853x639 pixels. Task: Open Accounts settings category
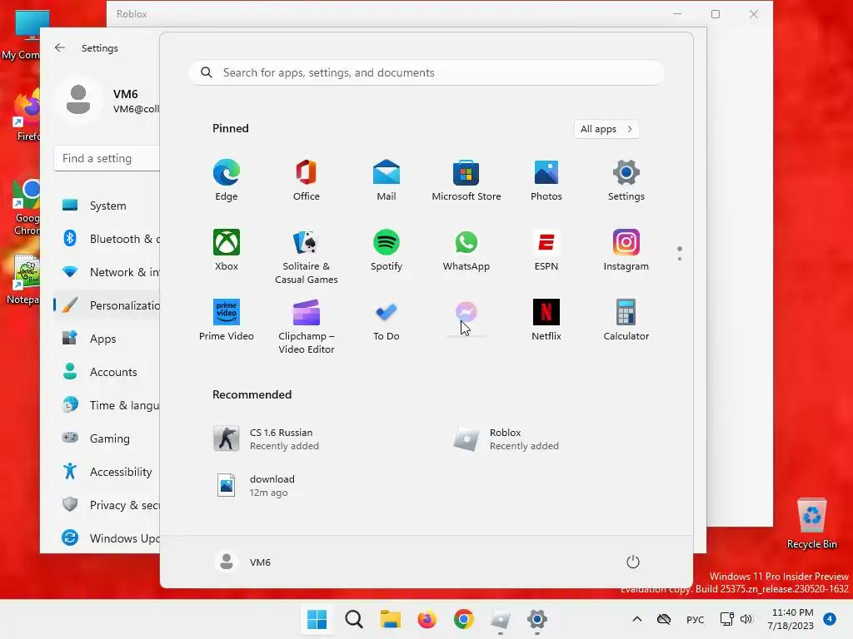coord(107,372)
